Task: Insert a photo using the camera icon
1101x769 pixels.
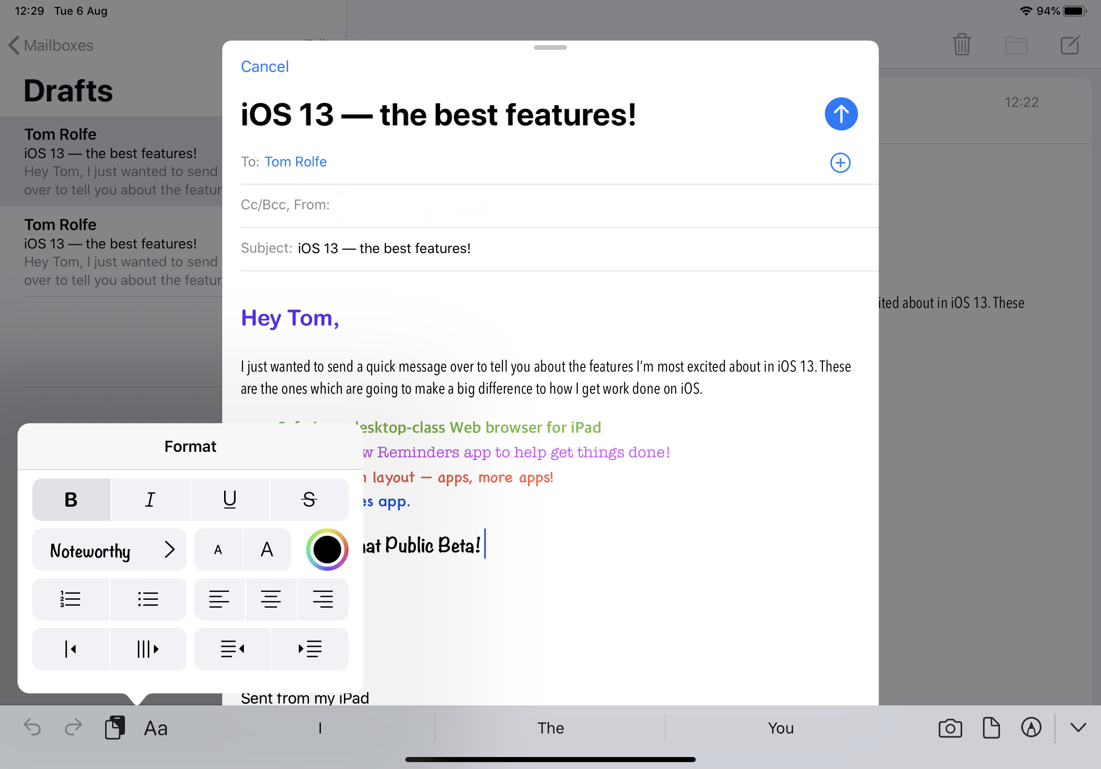Action: tap(950, 728)
